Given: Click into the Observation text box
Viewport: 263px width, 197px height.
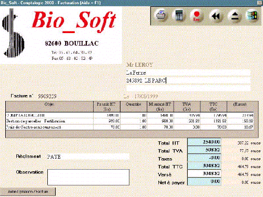Looking at the screenshot, I should pos(88,177).
